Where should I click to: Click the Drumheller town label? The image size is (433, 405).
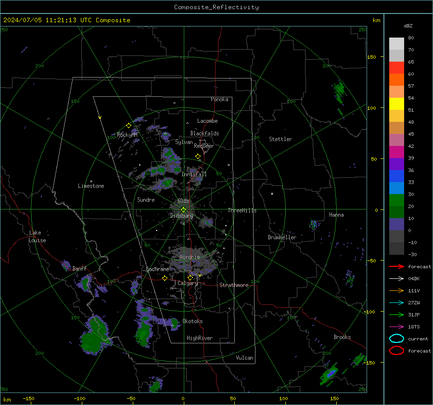pyautogui.click(x=282, y=237)
